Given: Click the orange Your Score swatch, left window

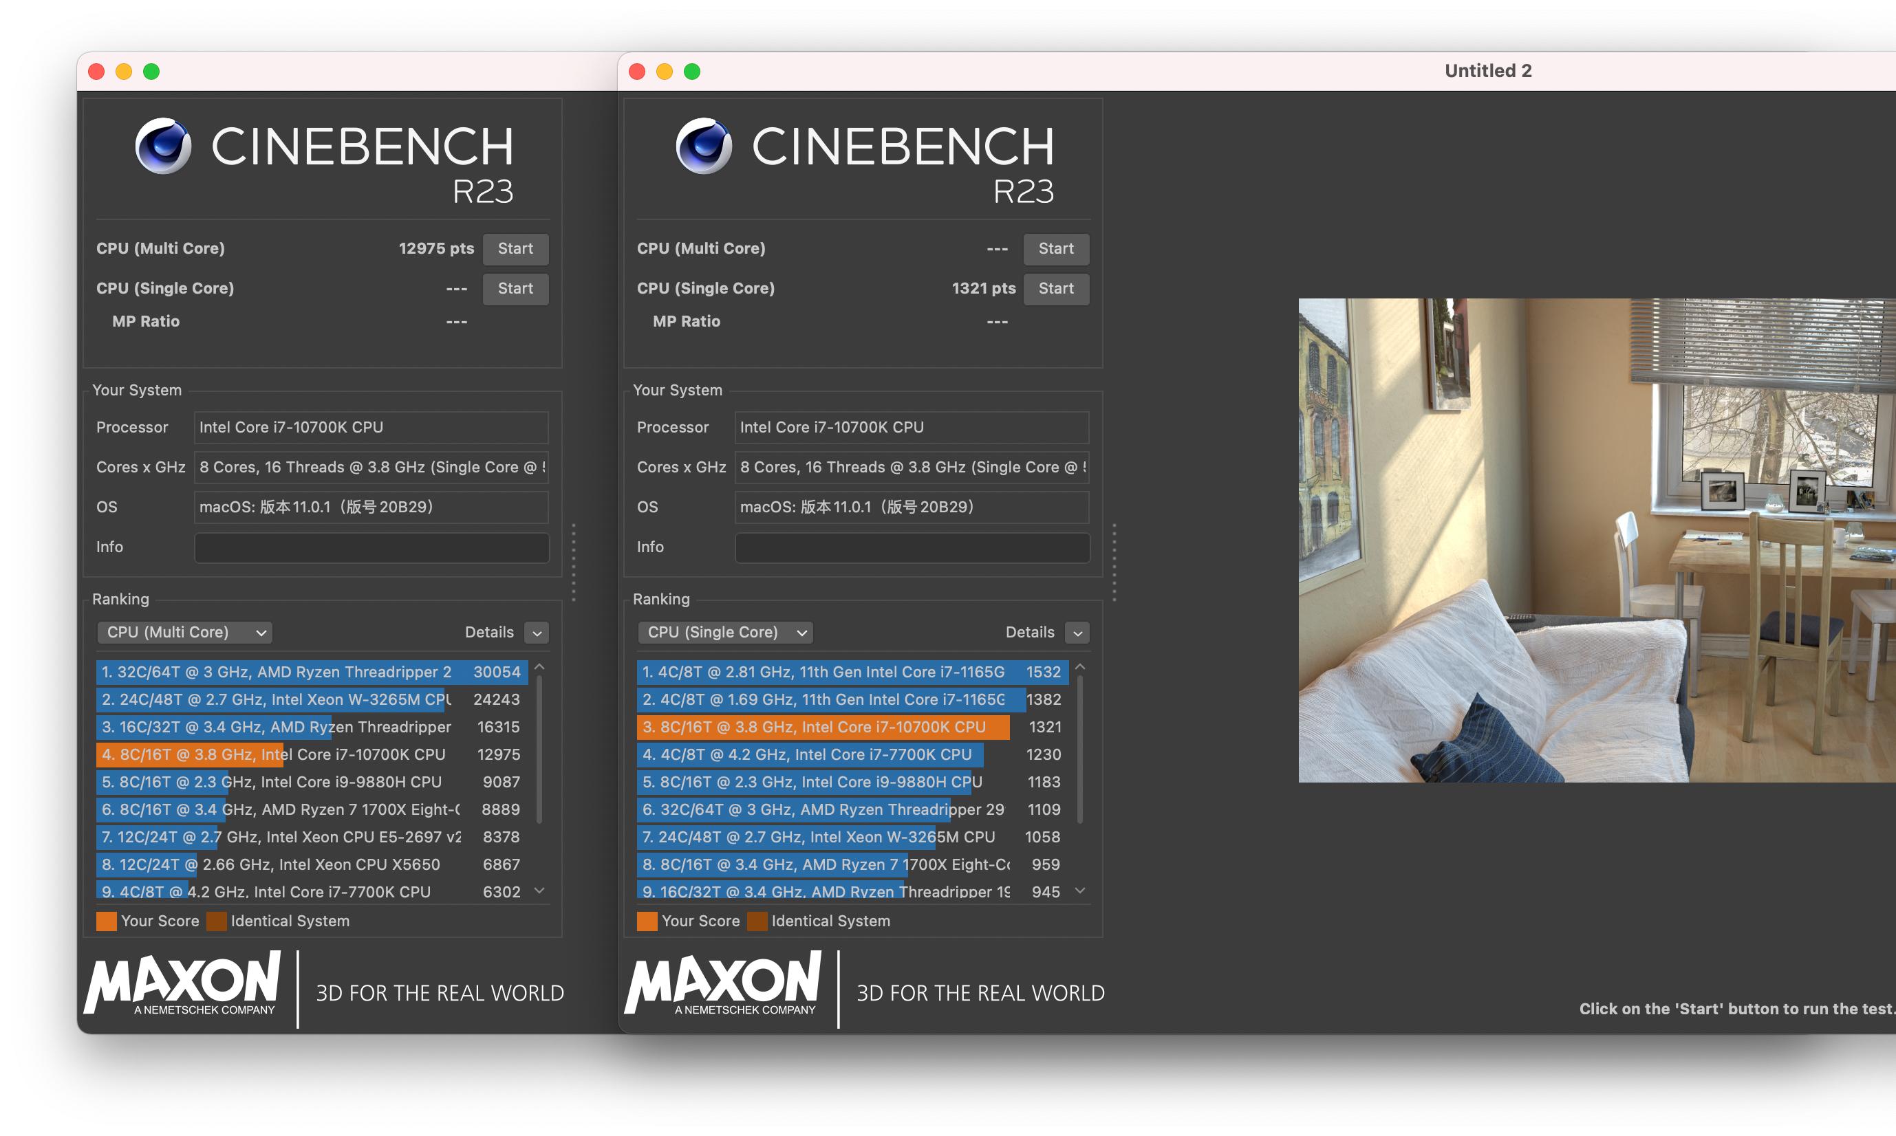Looking at the screenshot, I should pyautogui.click(x=107, y=921).
